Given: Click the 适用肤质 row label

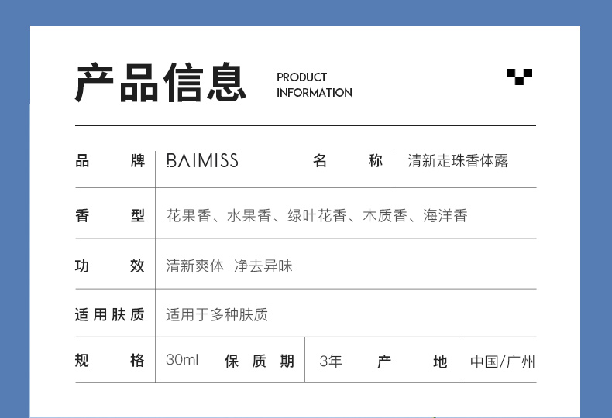Looking at the screenshot, I should (x=110, y=314).
